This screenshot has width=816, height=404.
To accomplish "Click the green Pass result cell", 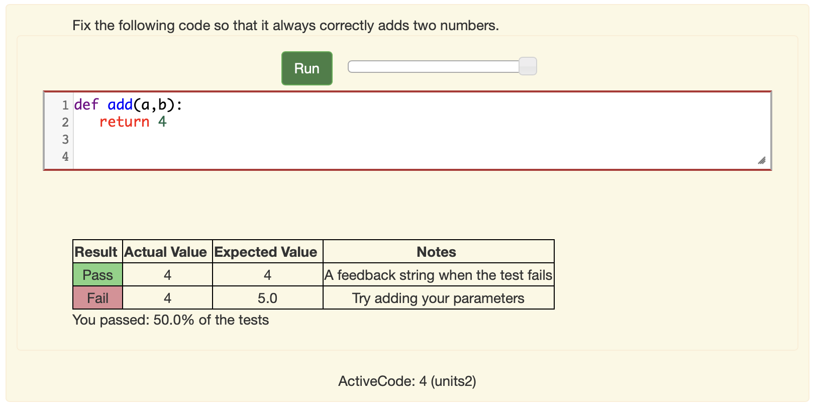I will 98,275.
